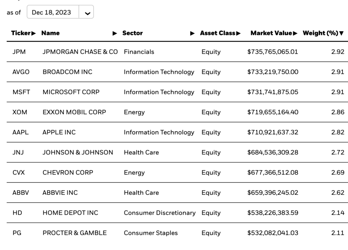The width and height of the screenshot is (348, 250).
Task: Toggle Weight (%) descending sort arrow
Action: 341,33
